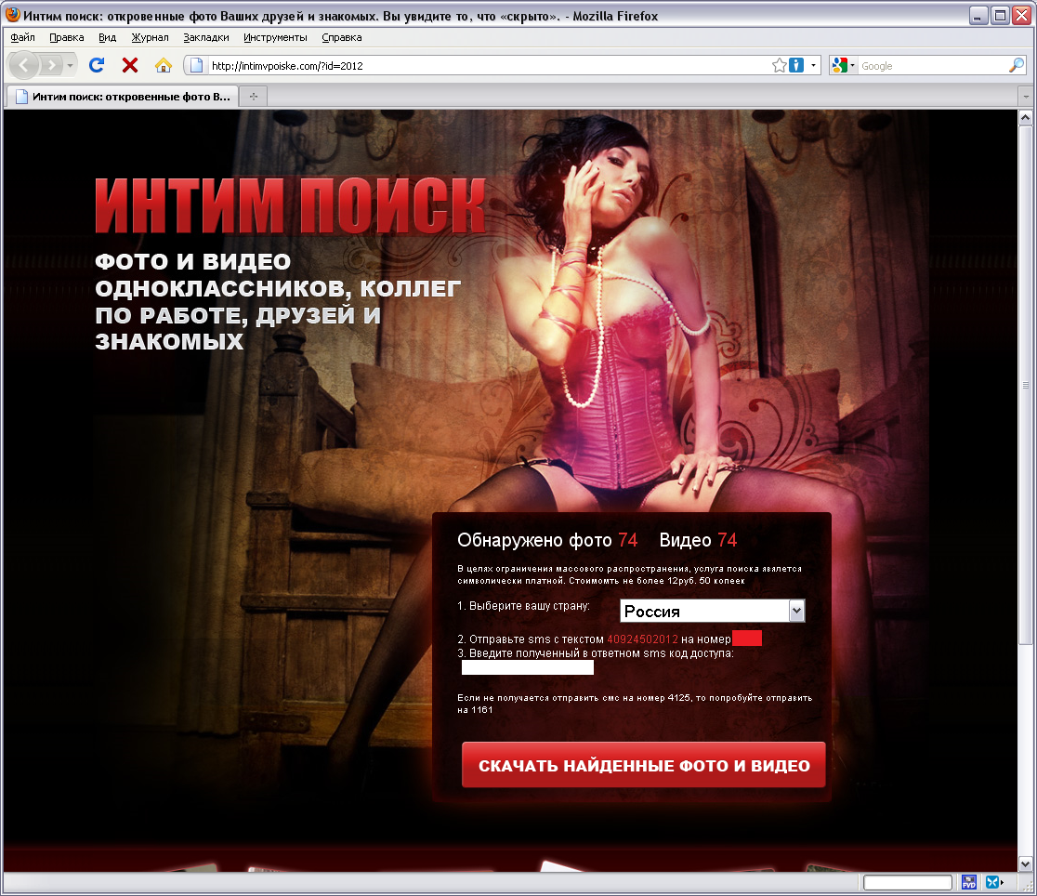
Task: Reload the page with the blue refresh icon
Action: 96,65
